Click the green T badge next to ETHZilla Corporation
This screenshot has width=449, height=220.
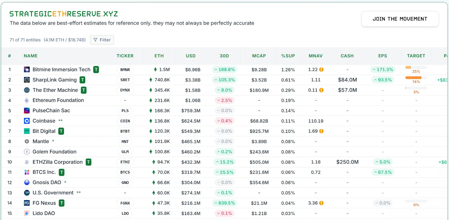click(88, 162)
